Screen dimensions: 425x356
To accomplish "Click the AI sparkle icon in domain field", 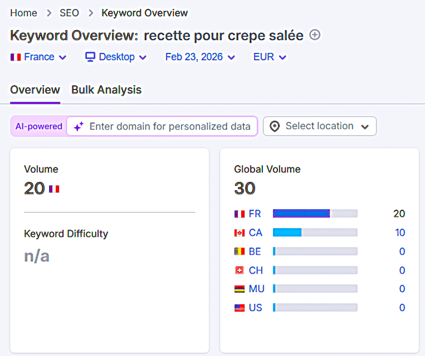I will pos(79,126).
